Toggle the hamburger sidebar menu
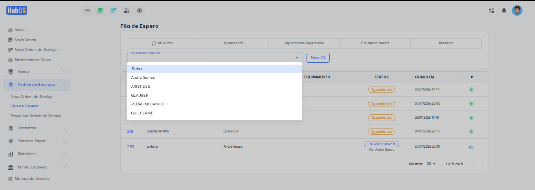This screenshot has width=535, height=190. pyautogui.click(x=87, y=11)
